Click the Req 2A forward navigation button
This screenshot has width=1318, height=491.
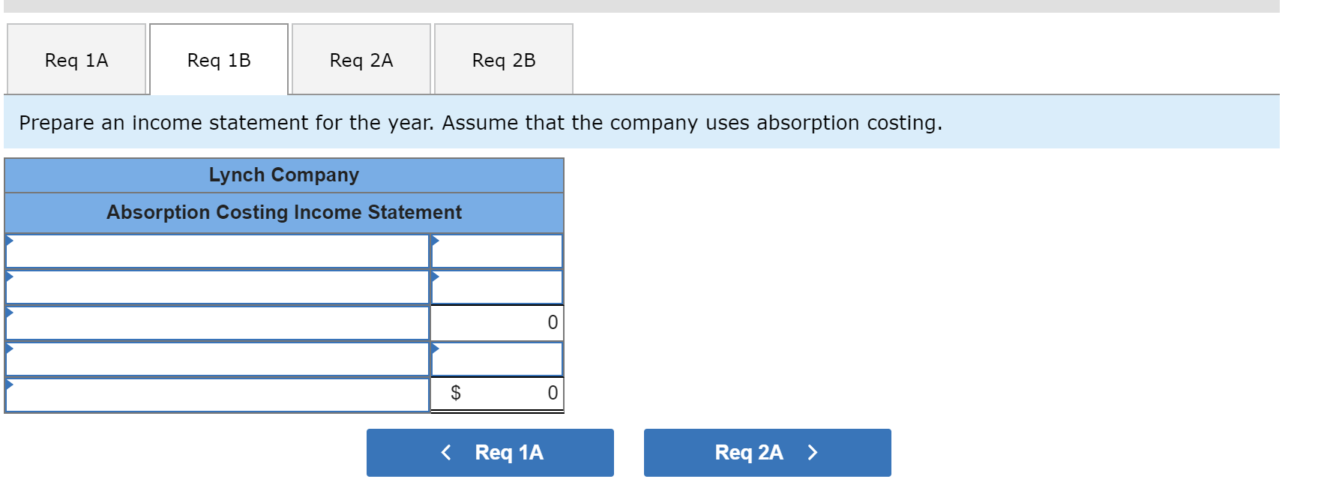[x=766, y=452]
